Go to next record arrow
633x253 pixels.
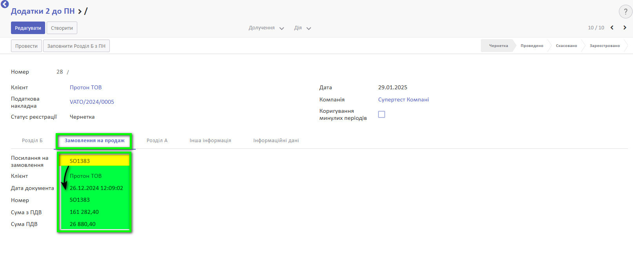625,27
